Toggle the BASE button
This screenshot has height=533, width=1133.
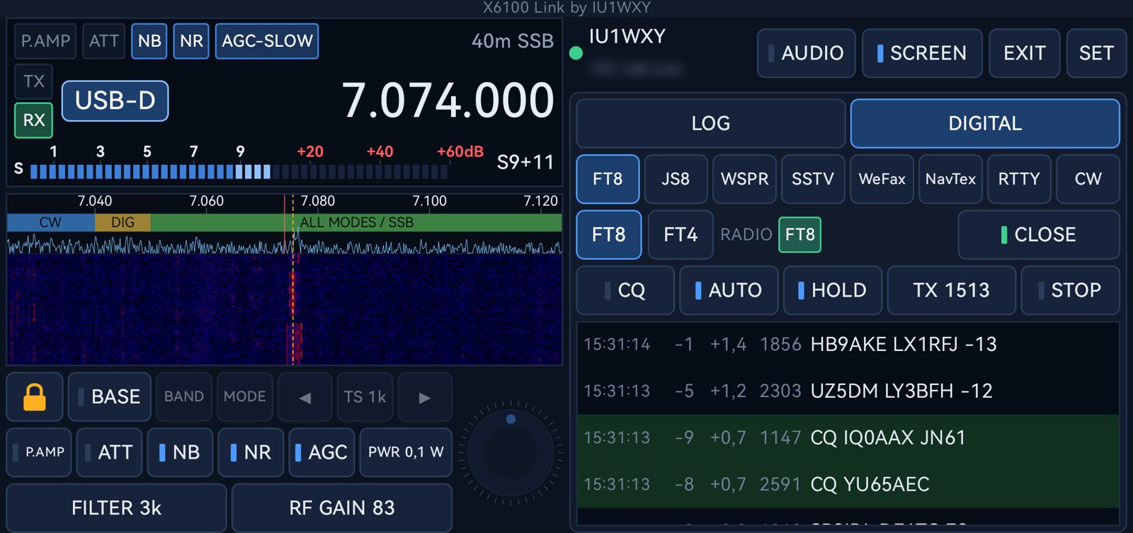pyautogui.click(x=110, y=397)
